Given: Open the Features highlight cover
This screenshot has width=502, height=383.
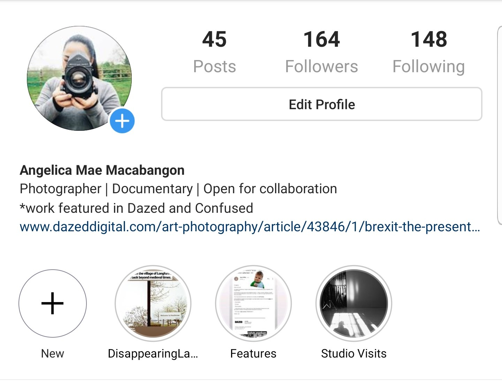Looking at the screenshot, I should click(253, 303).
